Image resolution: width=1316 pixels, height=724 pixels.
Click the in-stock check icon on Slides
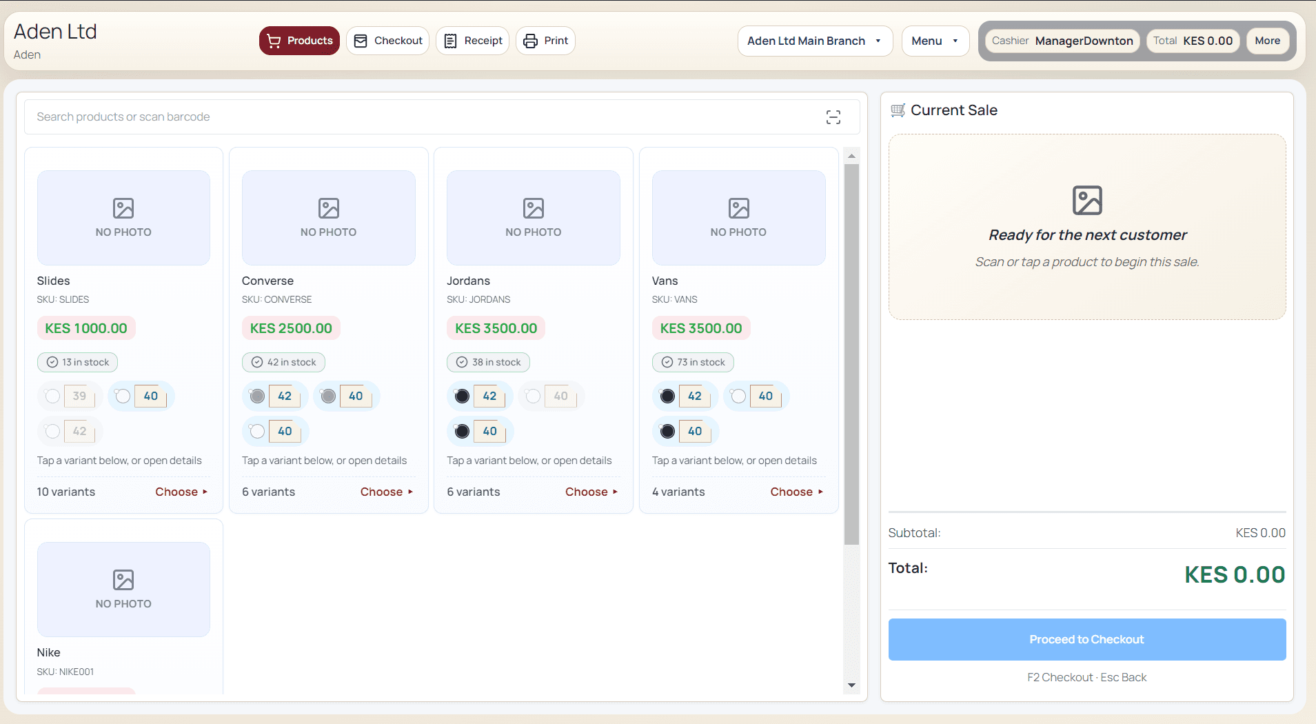pos(52,362)
